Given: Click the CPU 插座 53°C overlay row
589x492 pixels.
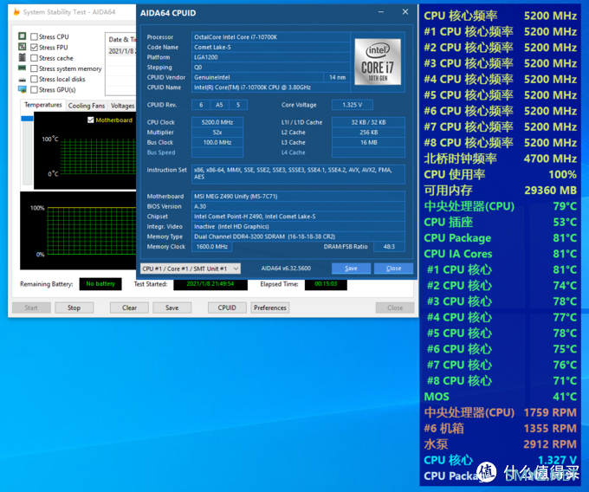Looking at the screenshot, I should click(500, 222).
